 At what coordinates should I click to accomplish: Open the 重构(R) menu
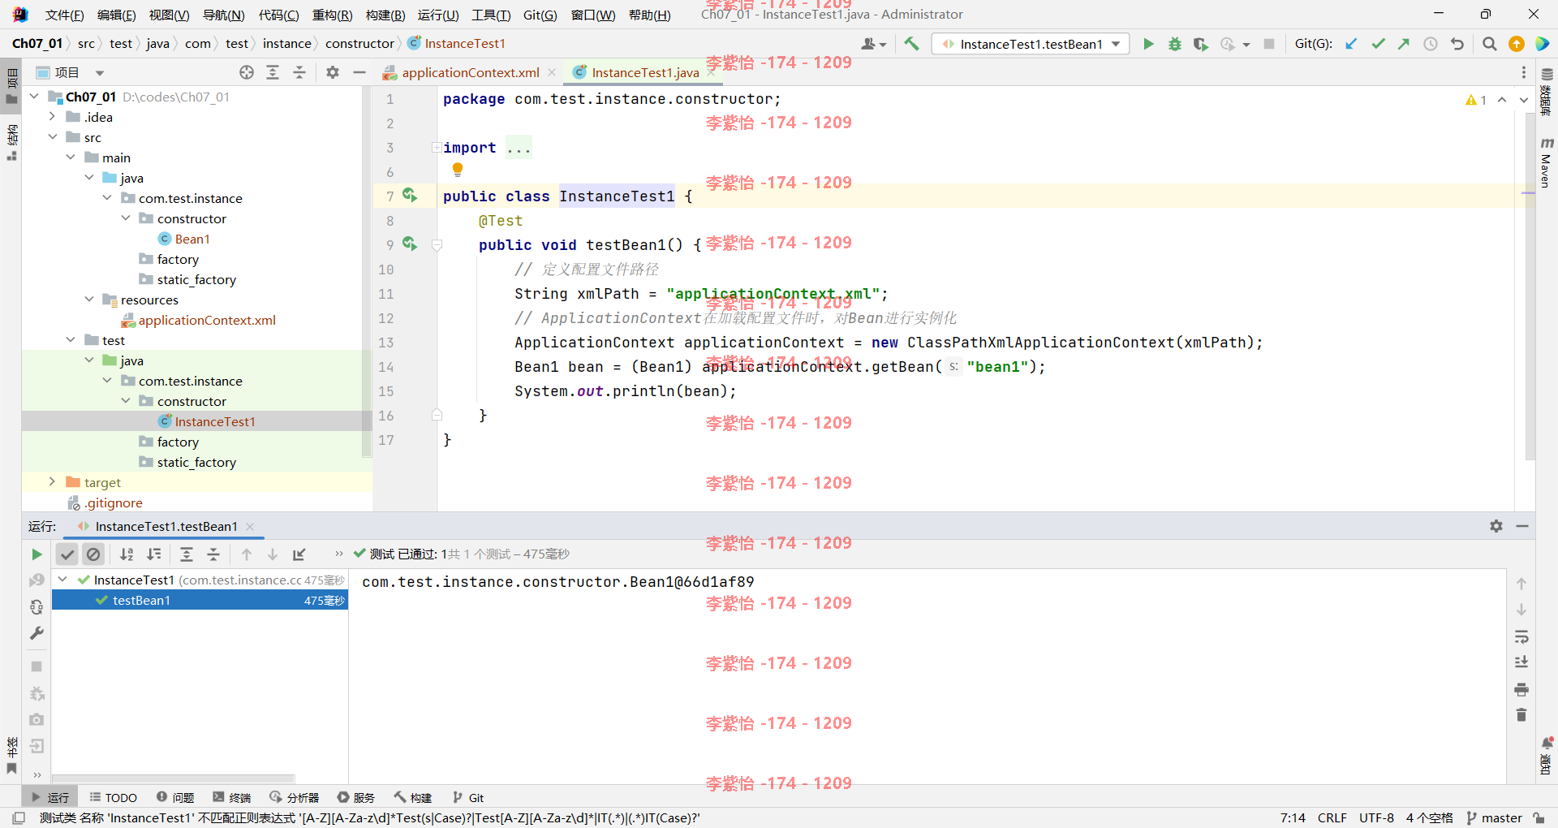(332, 15)
